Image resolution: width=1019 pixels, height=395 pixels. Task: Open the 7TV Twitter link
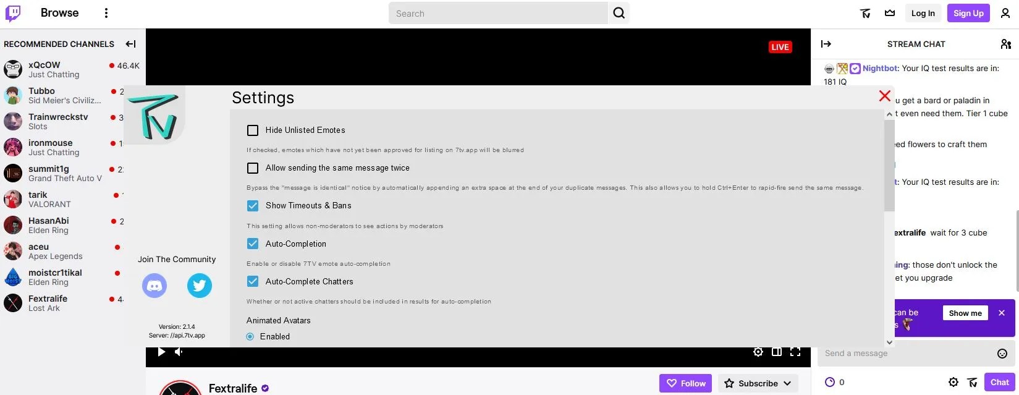[200, 286]
